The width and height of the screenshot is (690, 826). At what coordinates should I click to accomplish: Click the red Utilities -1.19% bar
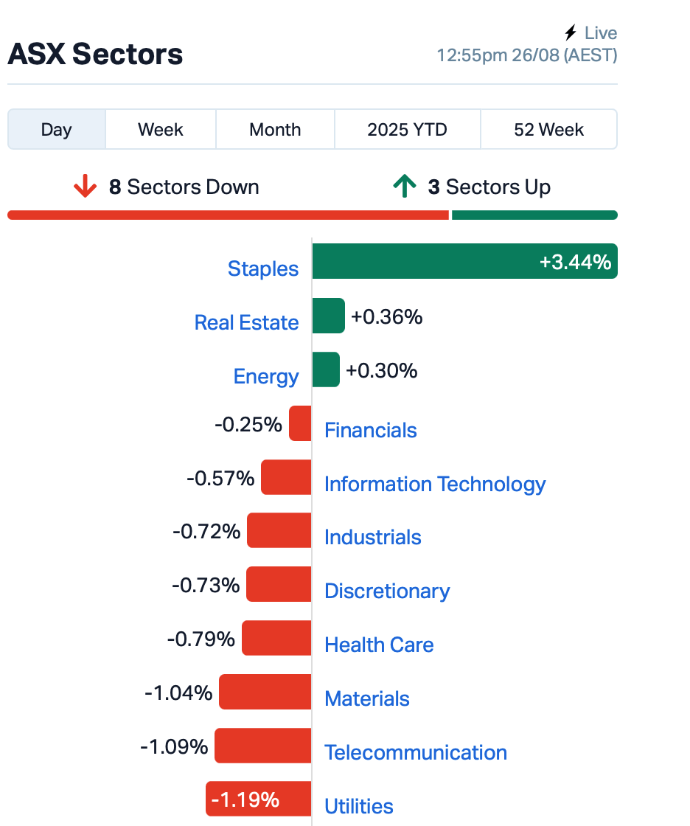coord(258,799)
